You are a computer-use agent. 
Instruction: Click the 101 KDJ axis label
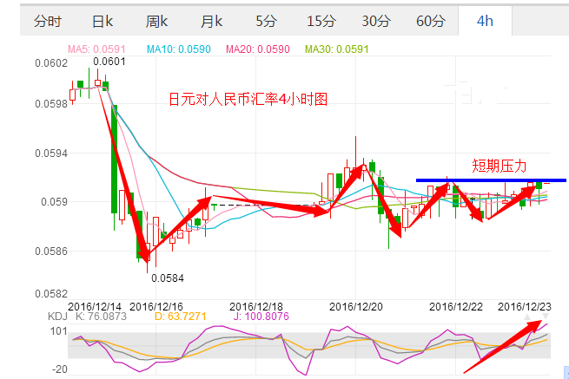pos(59,331)
